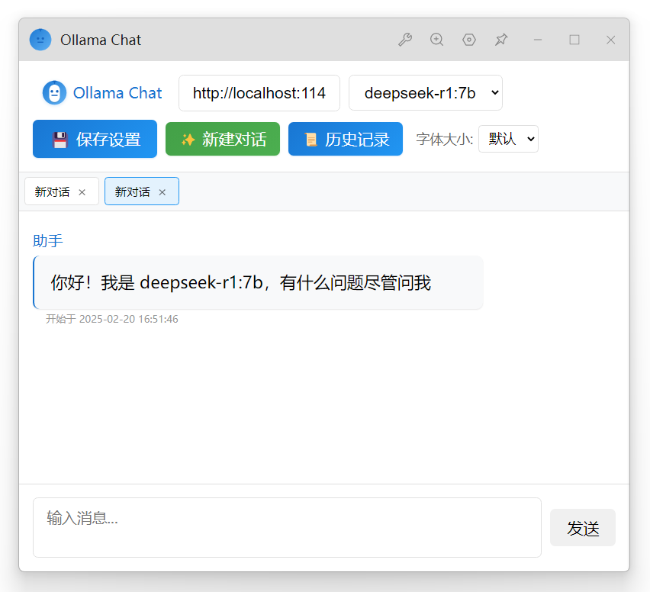Send the message with 发送 button
This screenshot has height=592, width=650.
click(582, 527)
